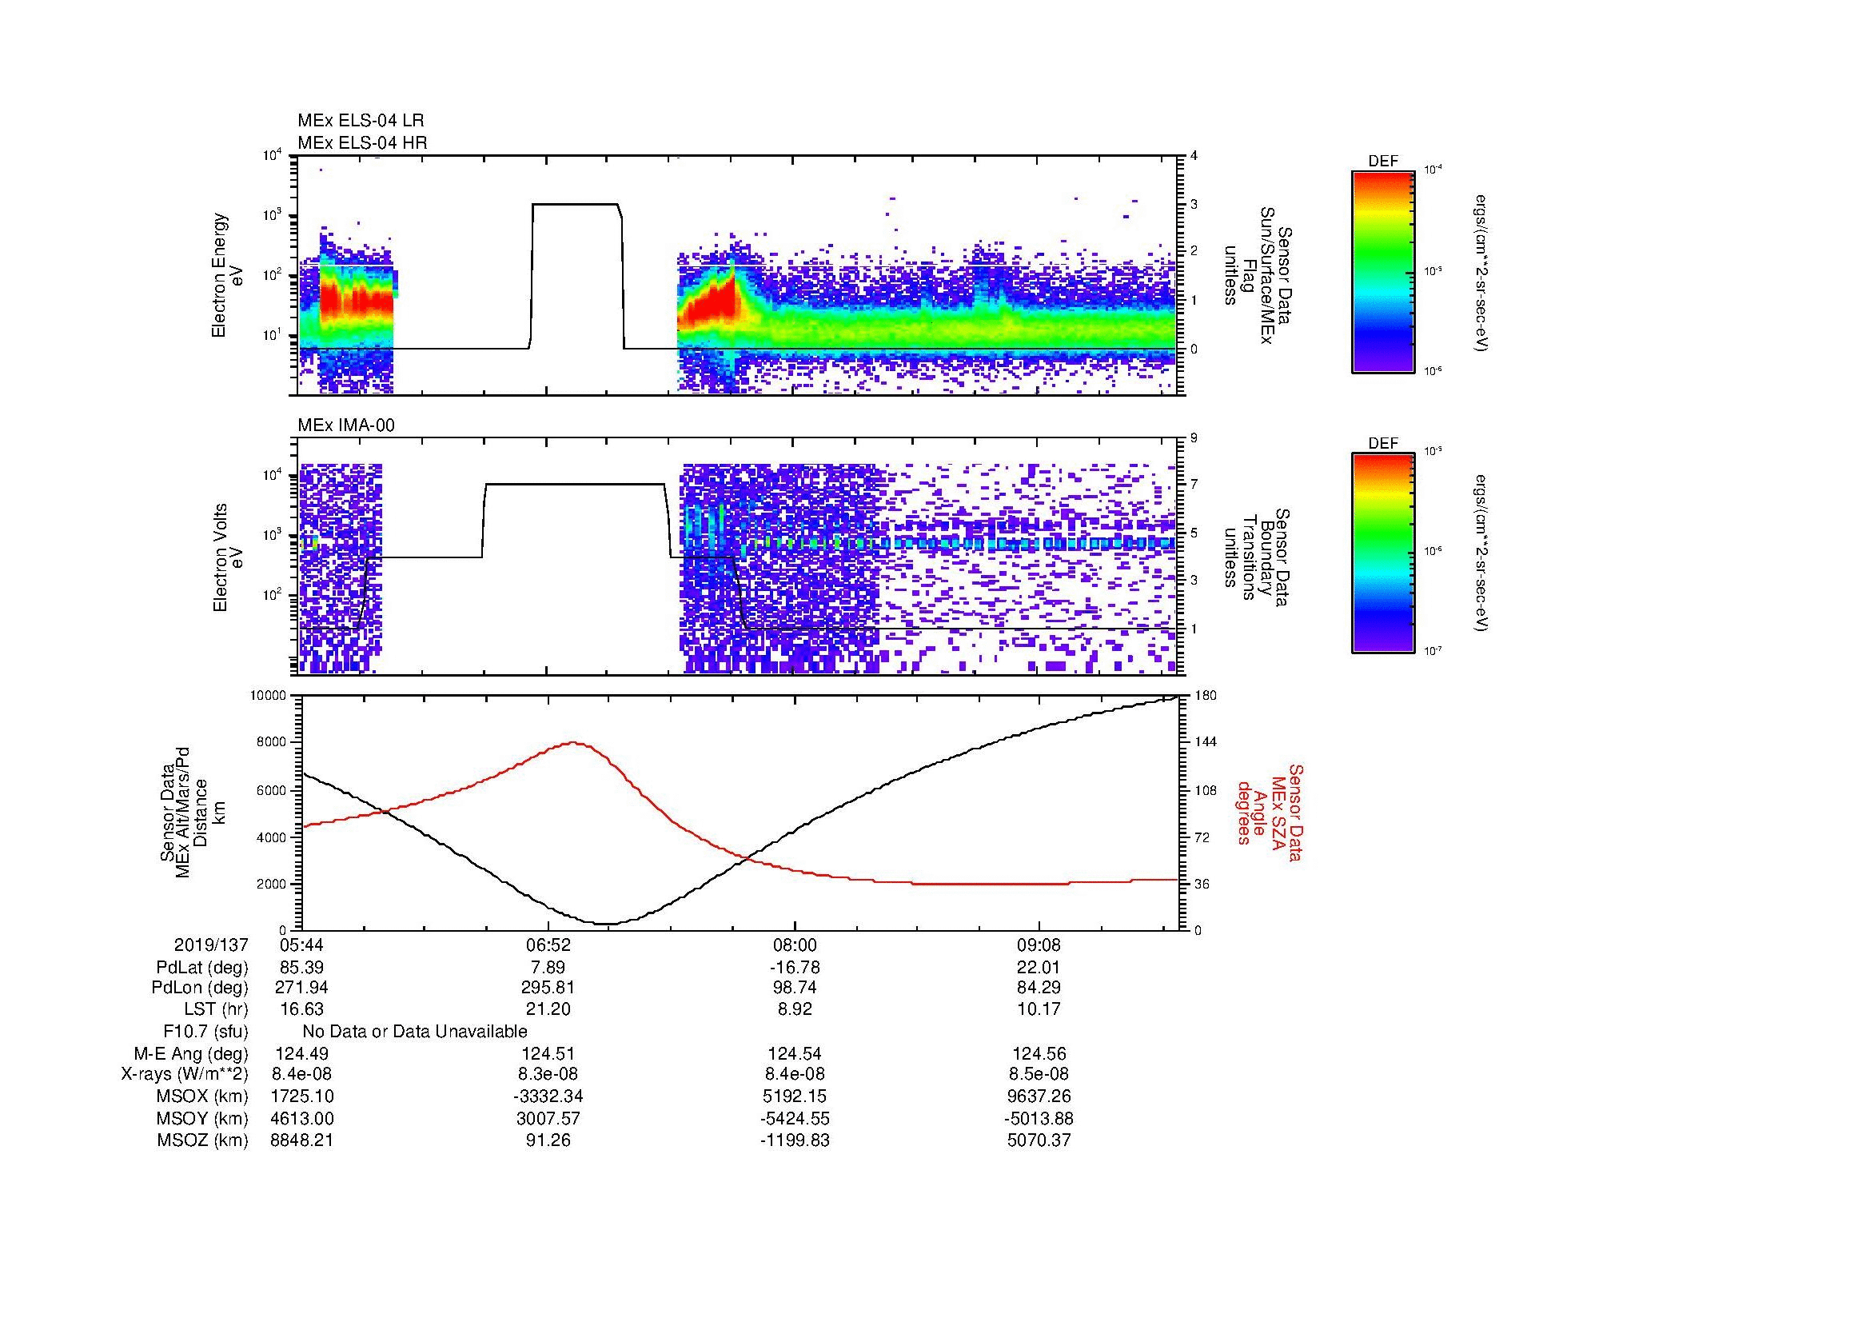Click the MSOX value -3332.34
1870x1322 pixels.
click(548, 1096)
